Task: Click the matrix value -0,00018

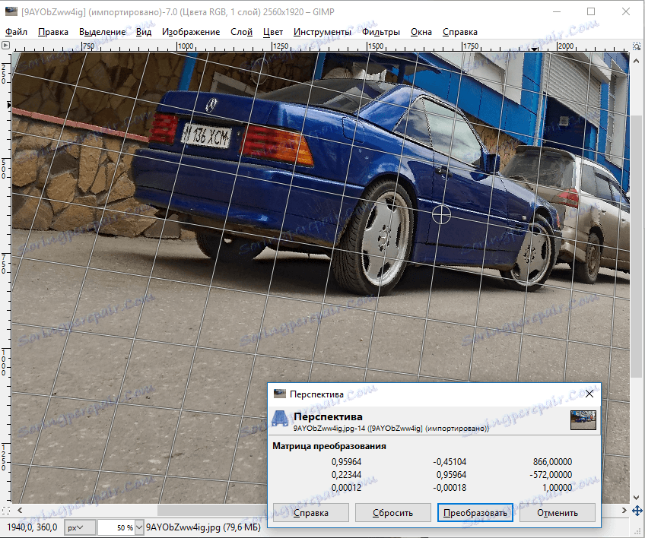Action: click(x=450, y=488)
